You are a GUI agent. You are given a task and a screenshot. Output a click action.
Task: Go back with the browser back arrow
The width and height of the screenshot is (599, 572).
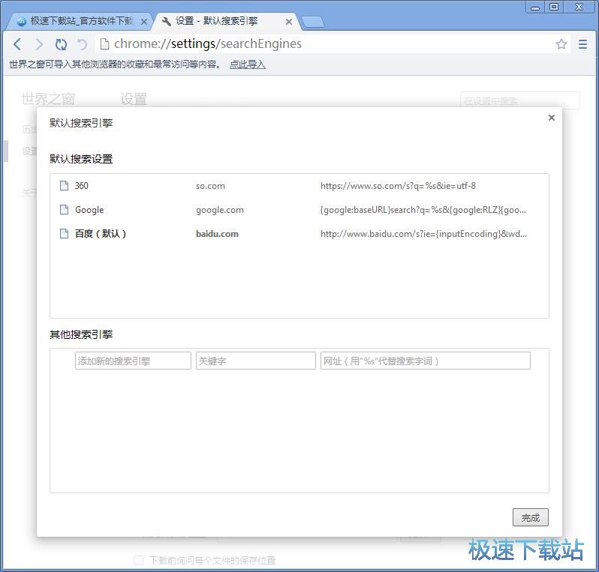pos(17,44)
